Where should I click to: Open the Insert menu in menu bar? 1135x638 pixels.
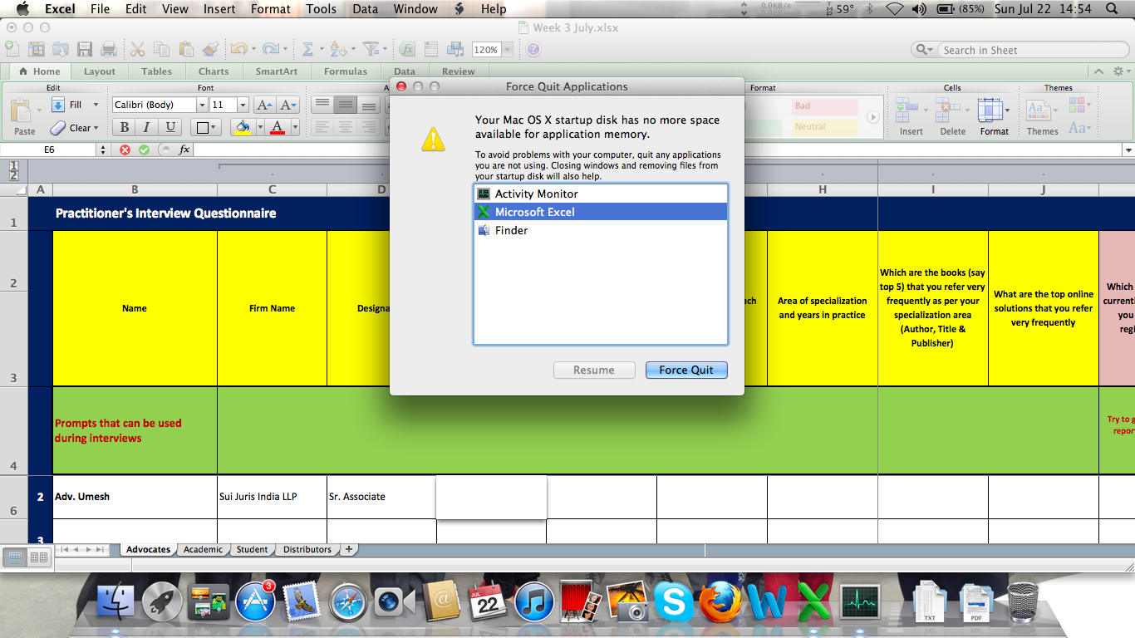click(219, 9)
